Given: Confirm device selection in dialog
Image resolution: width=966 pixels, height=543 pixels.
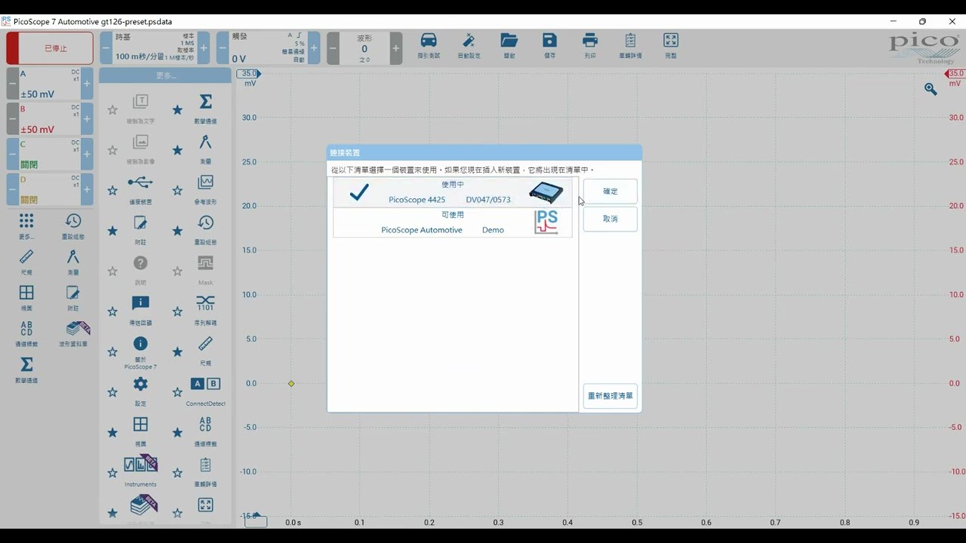Looking at the screenshot, I should click(610, 192).
